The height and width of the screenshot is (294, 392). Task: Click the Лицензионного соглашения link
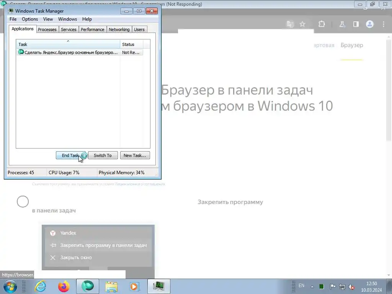click(x=140, y=184)
